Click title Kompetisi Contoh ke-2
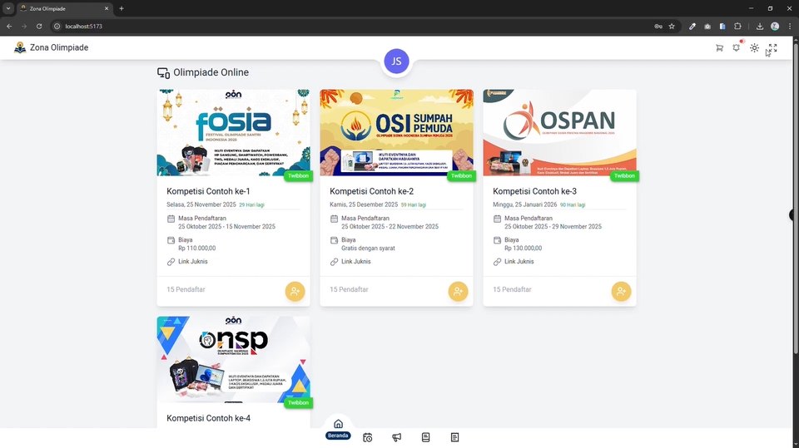This screenshot has height=448, width=799. point(371,191)
